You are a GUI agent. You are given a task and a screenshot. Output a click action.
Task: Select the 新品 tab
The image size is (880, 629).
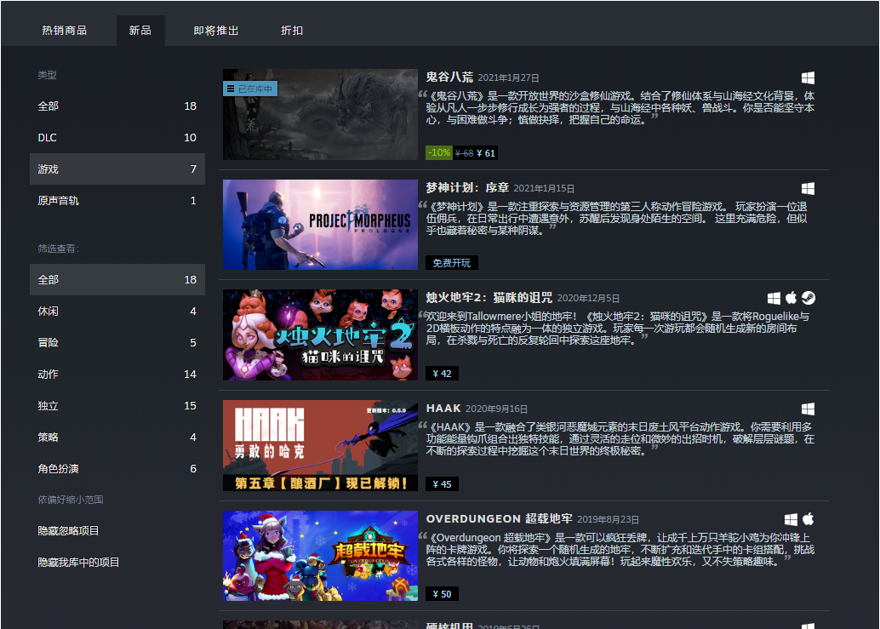[x=140, y=31]
